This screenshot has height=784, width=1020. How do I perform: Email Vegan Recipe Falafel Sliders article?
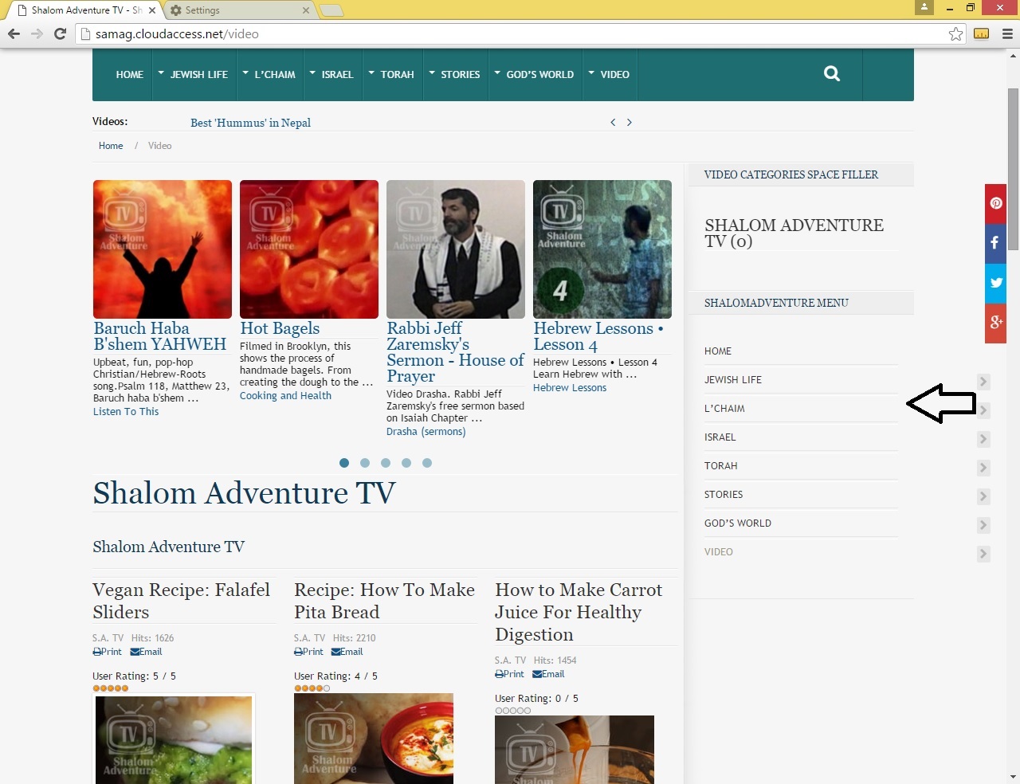[x=146, y=652]
